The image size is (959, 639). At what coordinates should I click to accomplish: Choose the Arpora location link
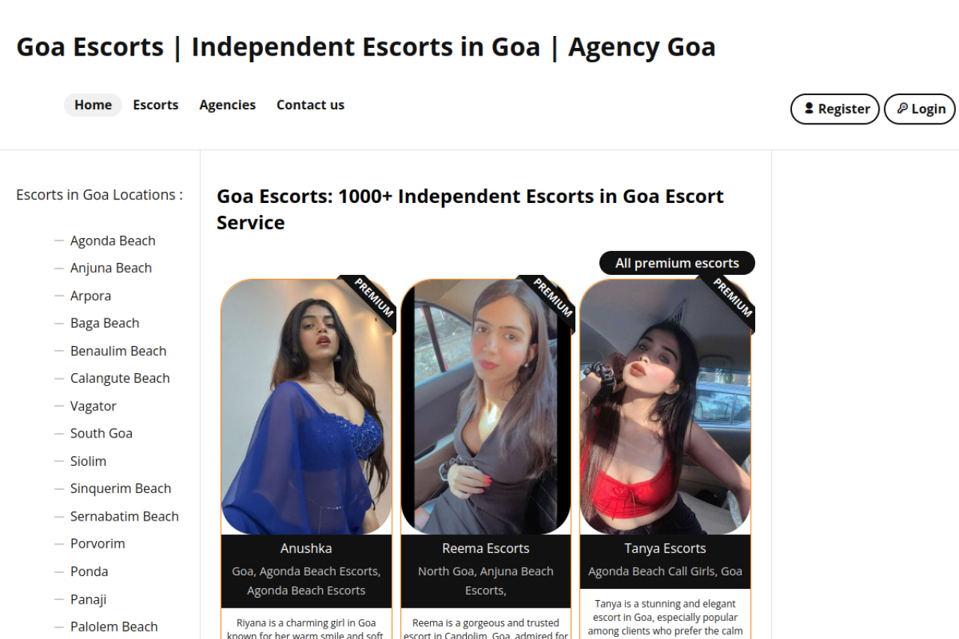(x=91, y=296)
